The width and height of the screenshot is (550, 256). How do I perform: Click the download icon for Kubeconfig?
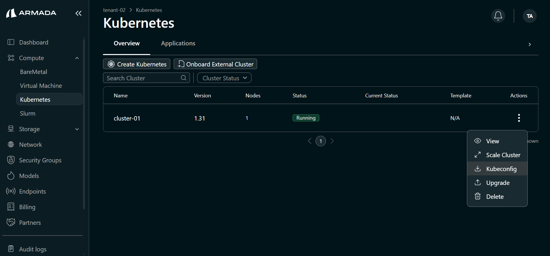click(x=478, y=168)
